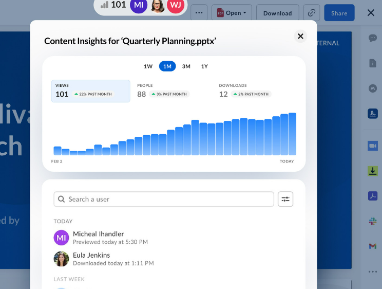The height and width of the screenshot is (289, 382).
Task: Click the first chart bar at Feb 2
Action: pyautogui.click(x=58, y=151)
